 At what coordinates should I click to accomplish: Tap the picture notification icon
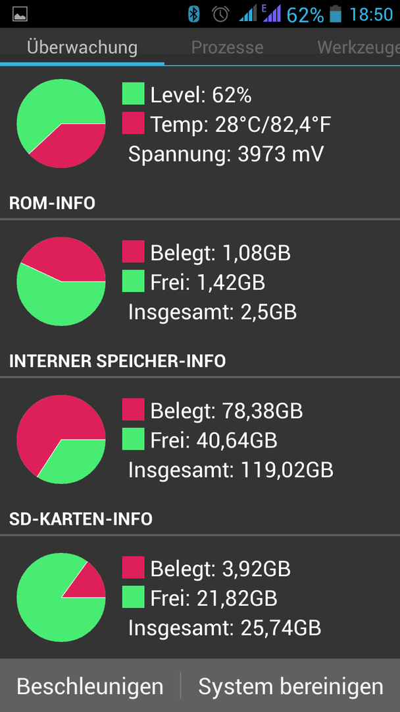point(20,15)
